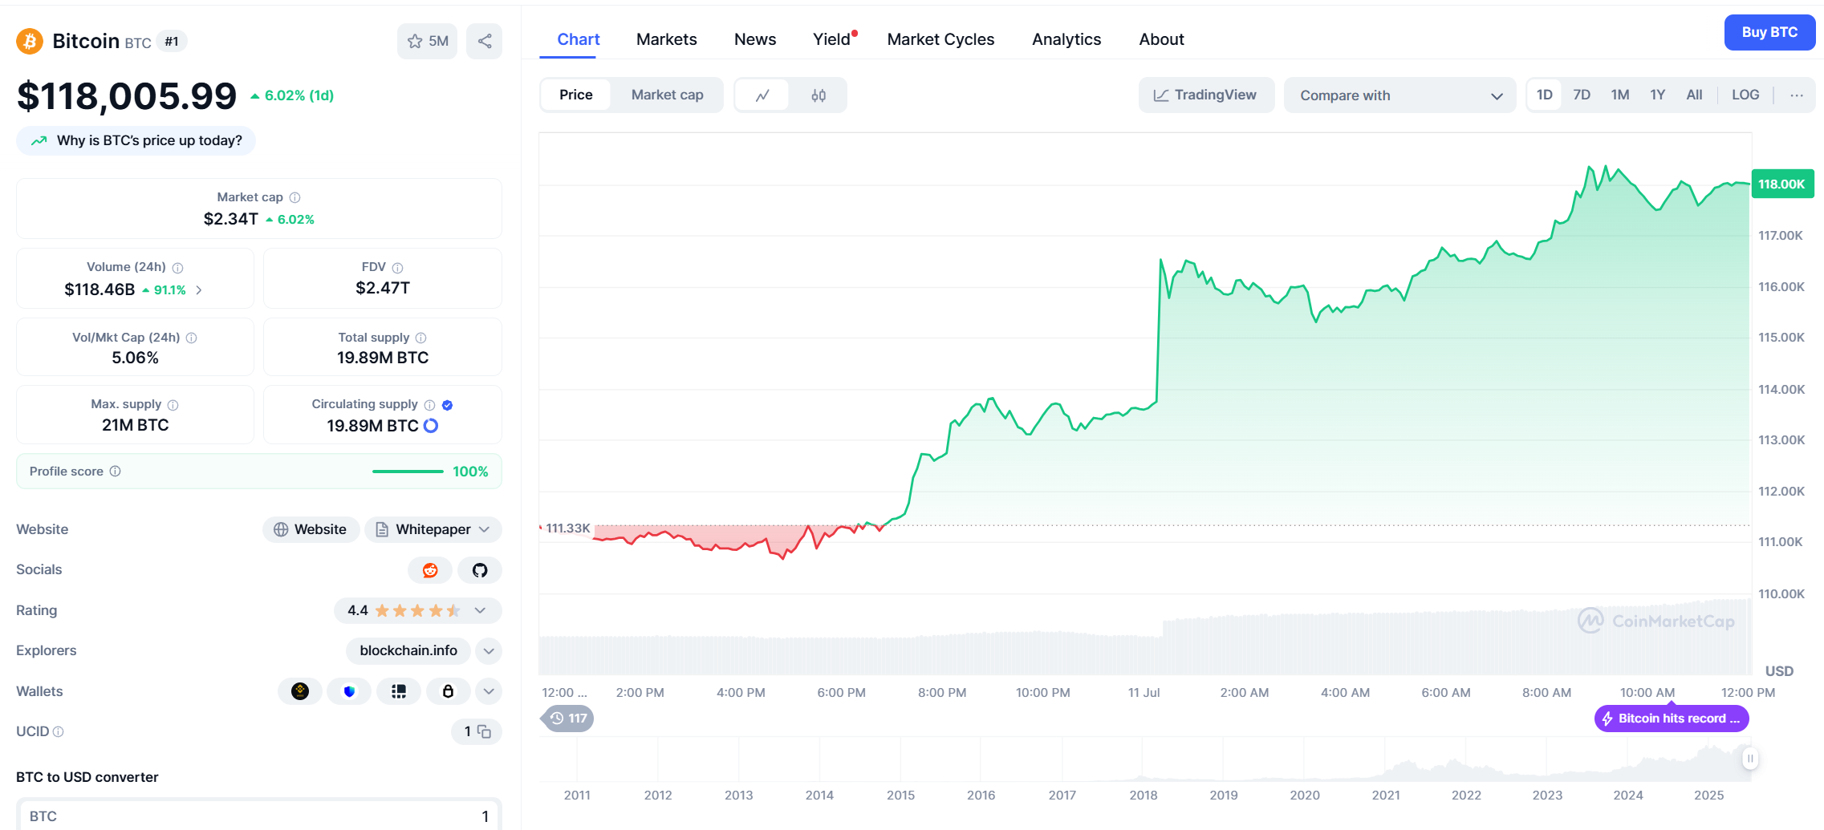Viewport: 1824px width, 830px height.
Task: Expand the Wallets list chevron
Action: (489, 691)
